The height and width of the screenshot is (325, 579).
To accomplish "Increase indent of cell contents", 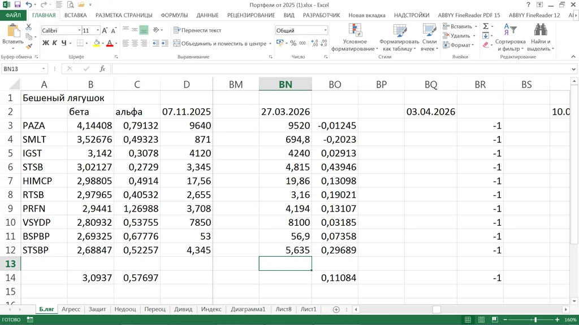I will (x=165, y=43).
